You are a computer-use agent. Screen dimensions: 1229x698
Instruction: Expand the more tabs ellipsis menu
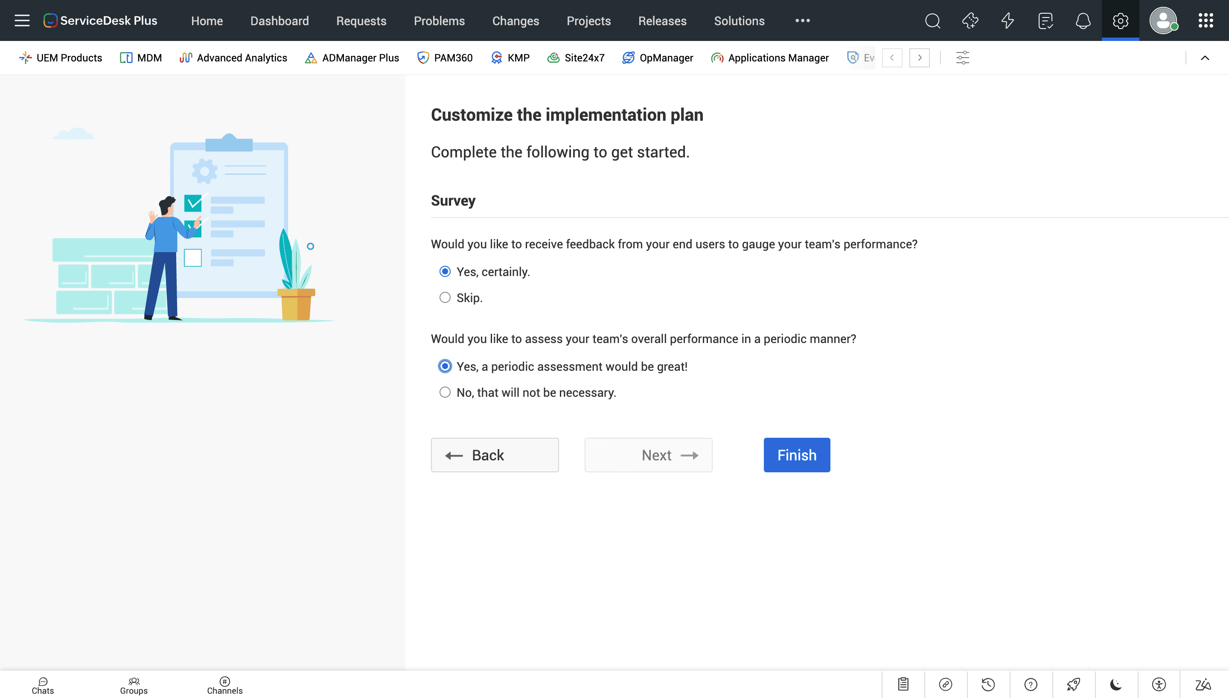tap(802, 20)
